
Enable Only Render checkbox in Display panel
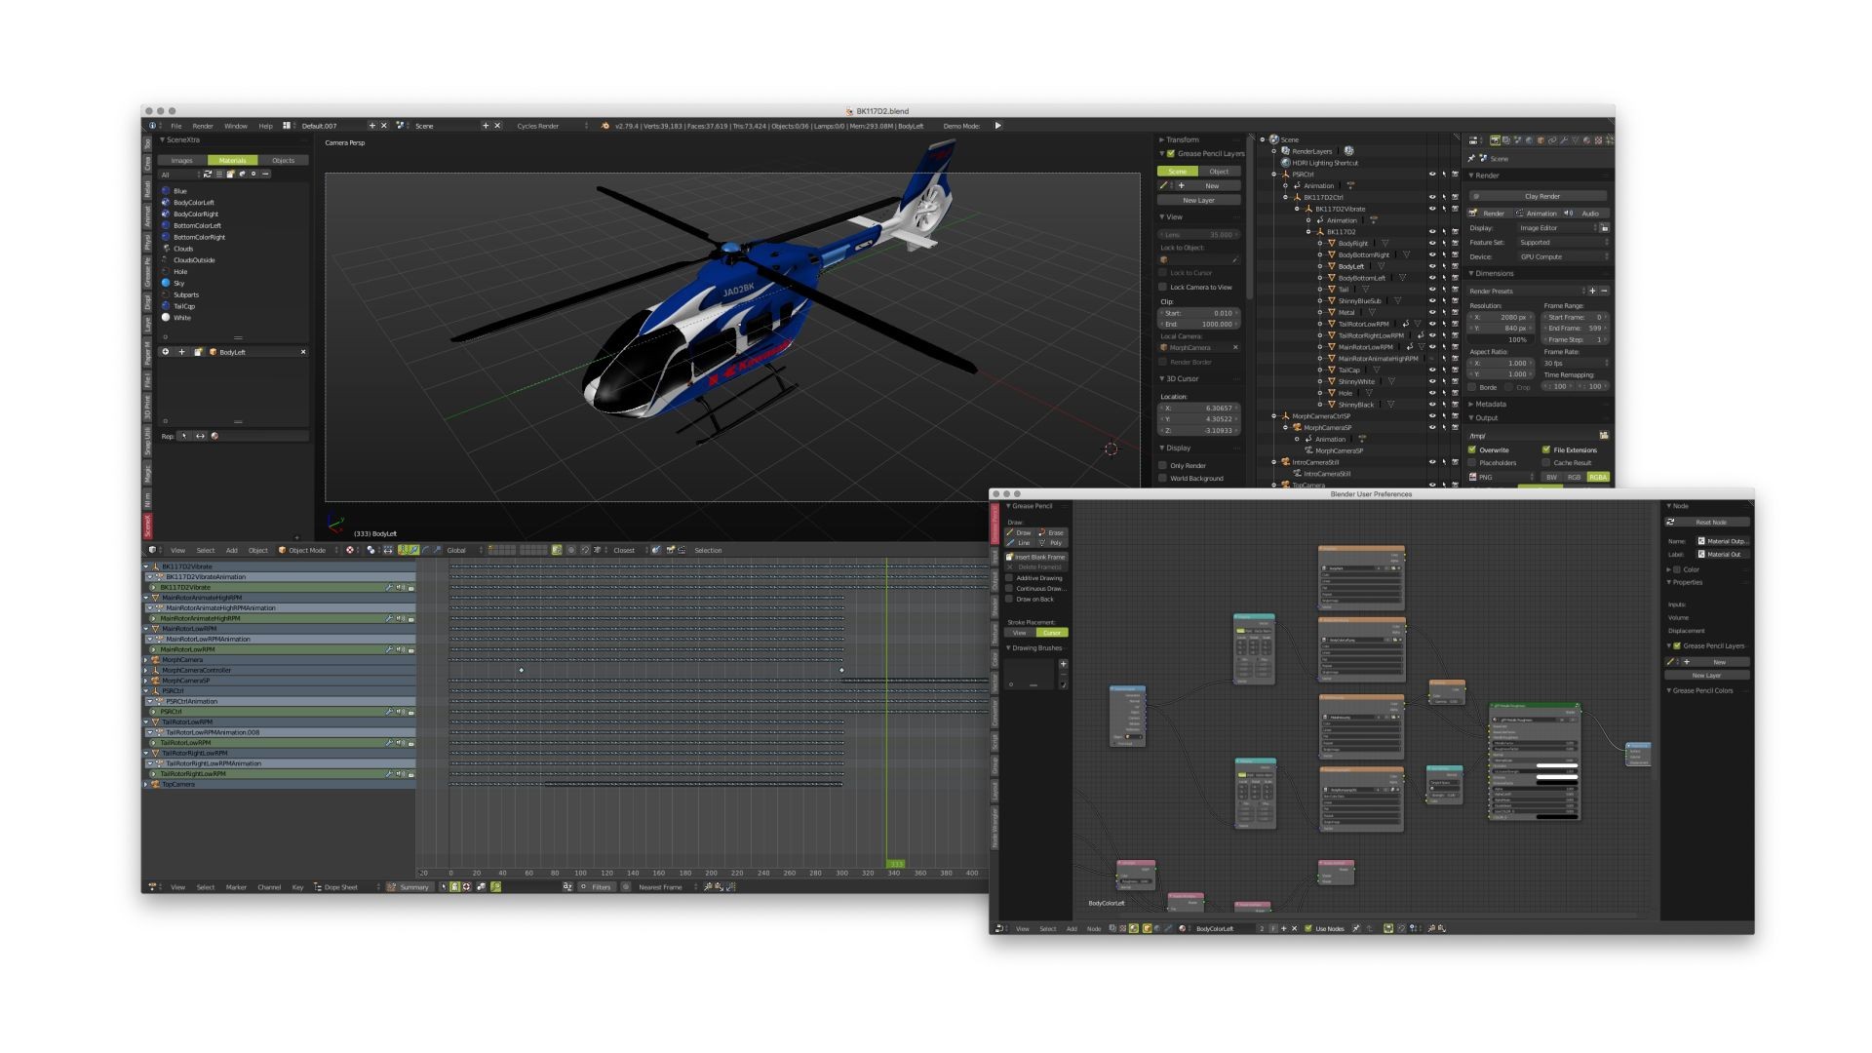(1163, 466)
